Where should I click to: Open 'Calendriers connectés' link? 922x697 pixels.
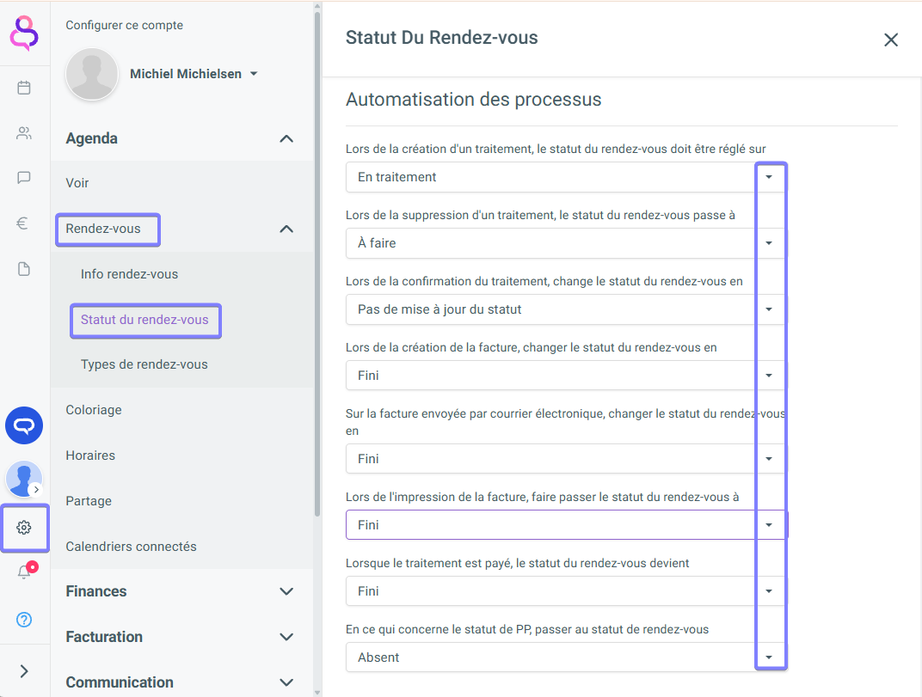[x=132, y=547]
